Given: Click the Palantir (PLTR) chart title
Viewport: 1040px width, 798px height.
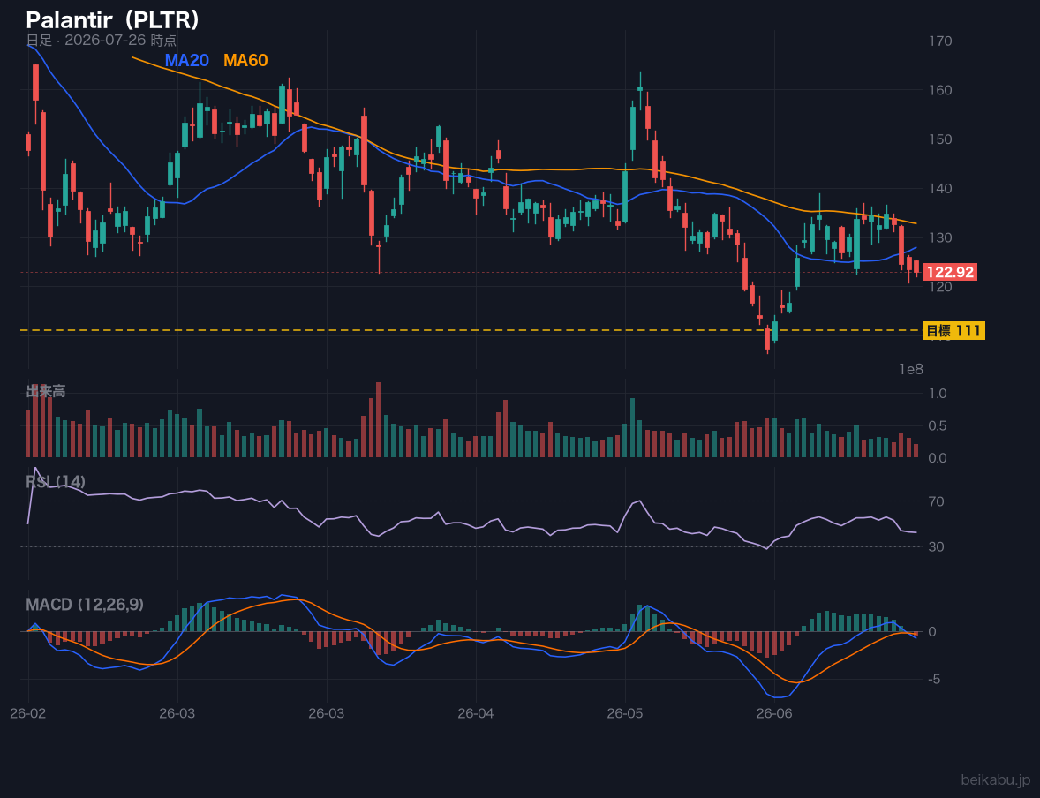Looking at the screenshot, I should tap(113, 20).
